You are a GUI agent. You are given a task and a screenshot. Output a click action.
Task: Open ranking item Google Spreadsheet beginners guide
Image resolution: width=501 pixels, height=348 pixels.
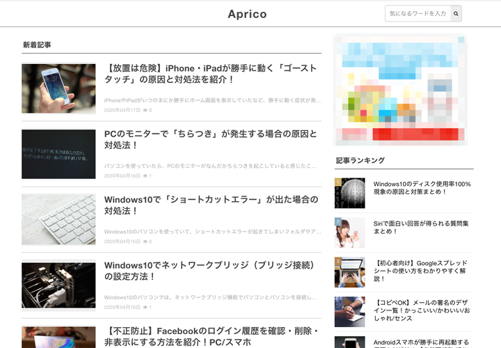[x=420, y=271]
